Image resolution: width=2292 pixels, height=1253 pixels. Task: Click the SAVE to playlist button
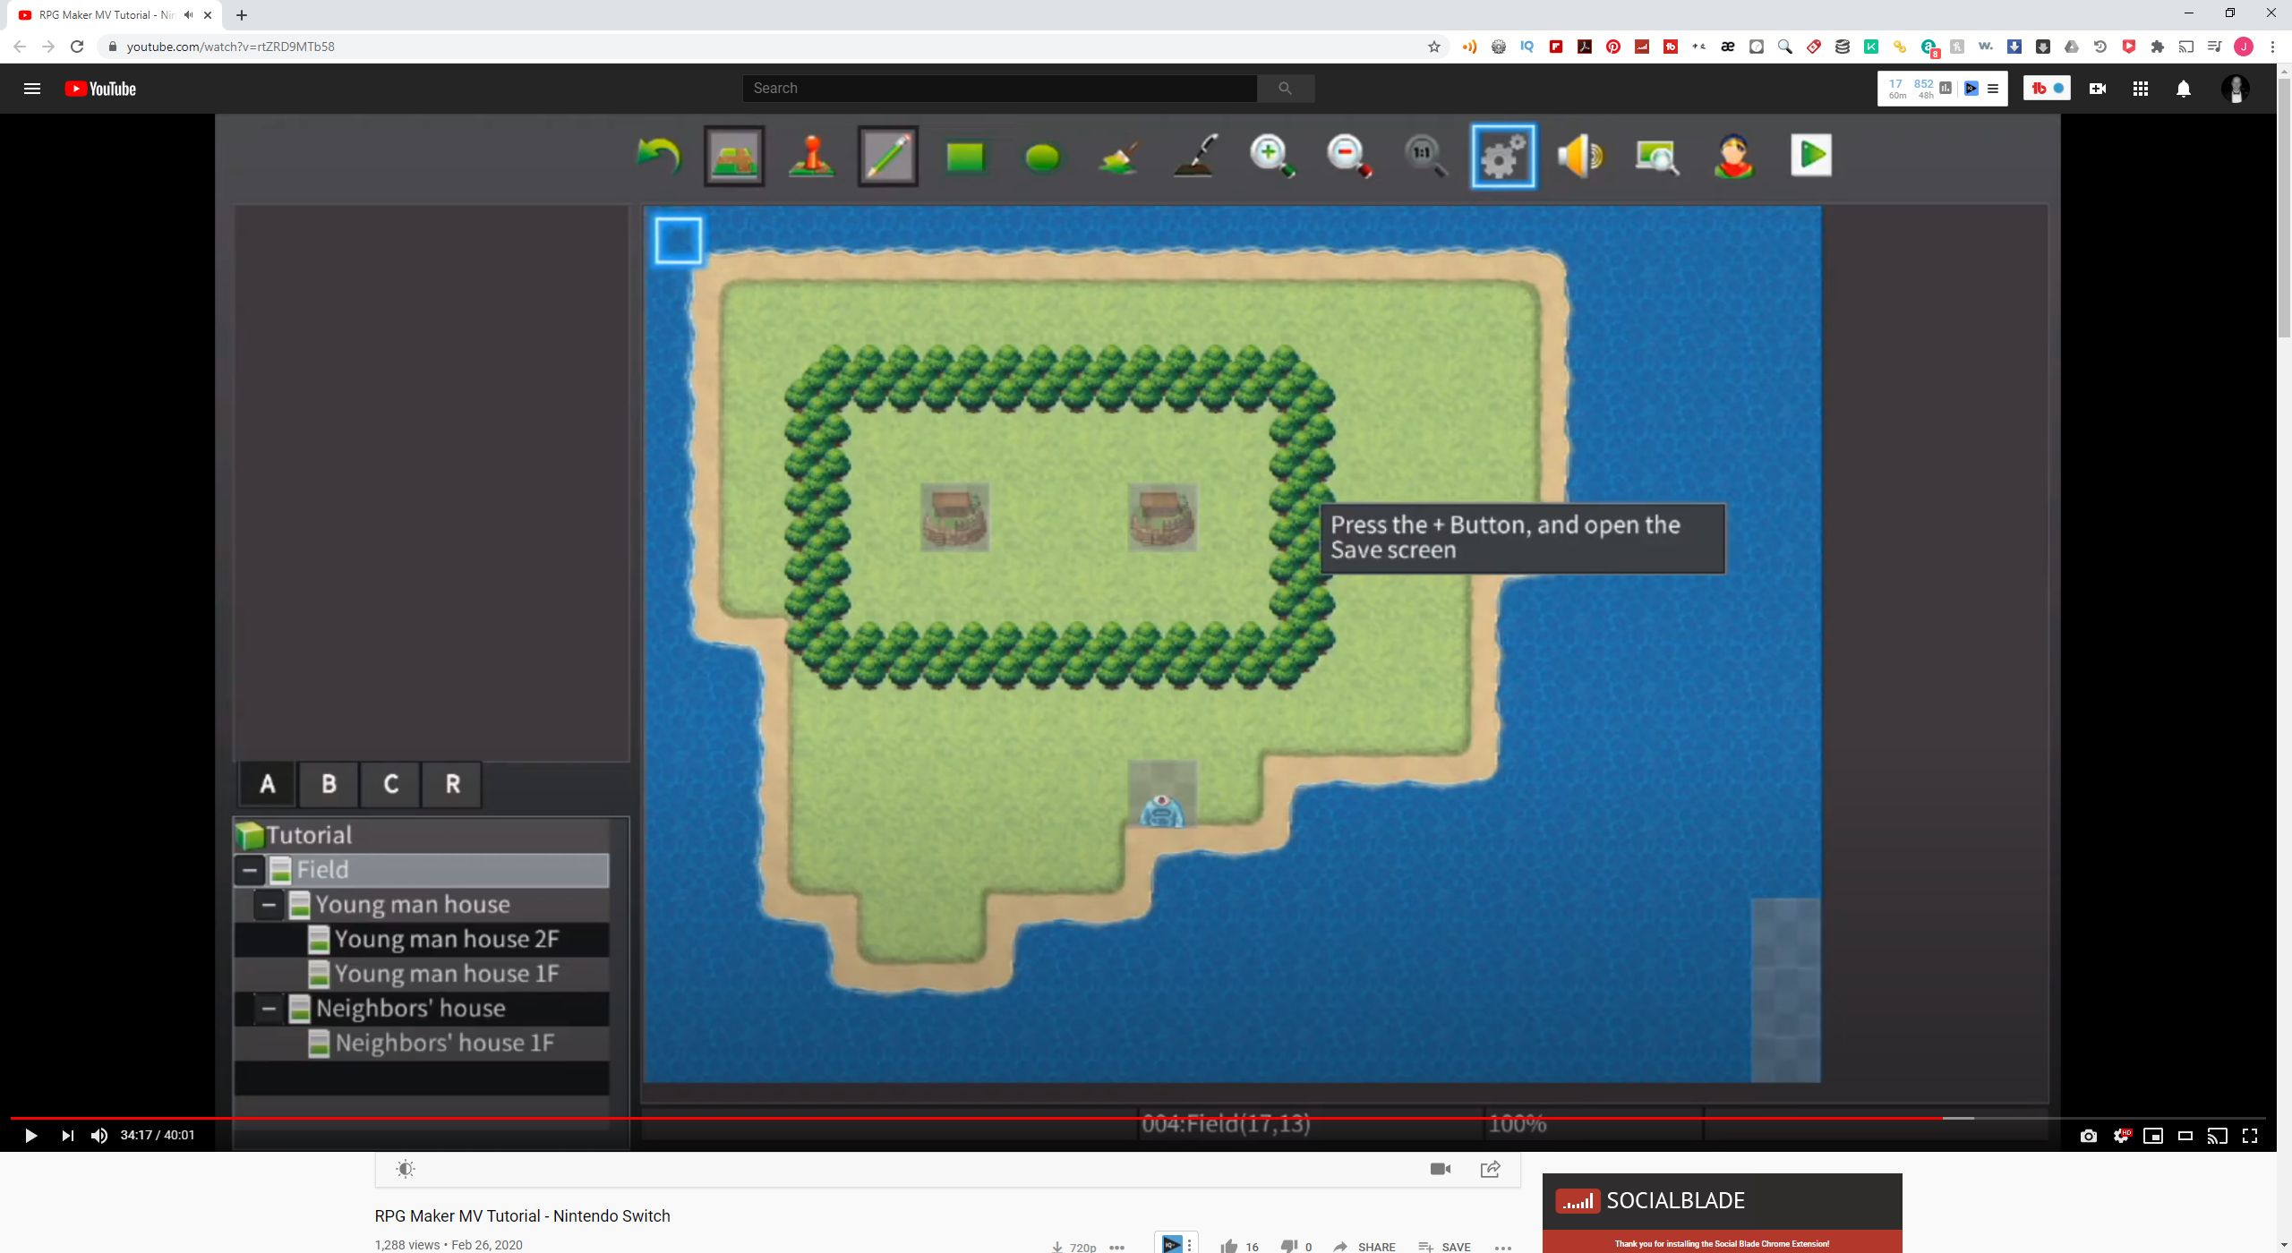click(x=1444, y=1246)
